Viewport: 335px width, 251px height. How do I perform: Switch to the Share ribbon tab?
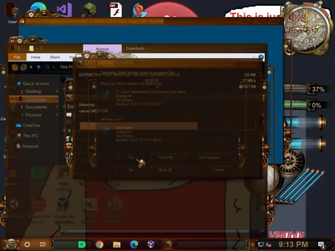coord(55,57)
